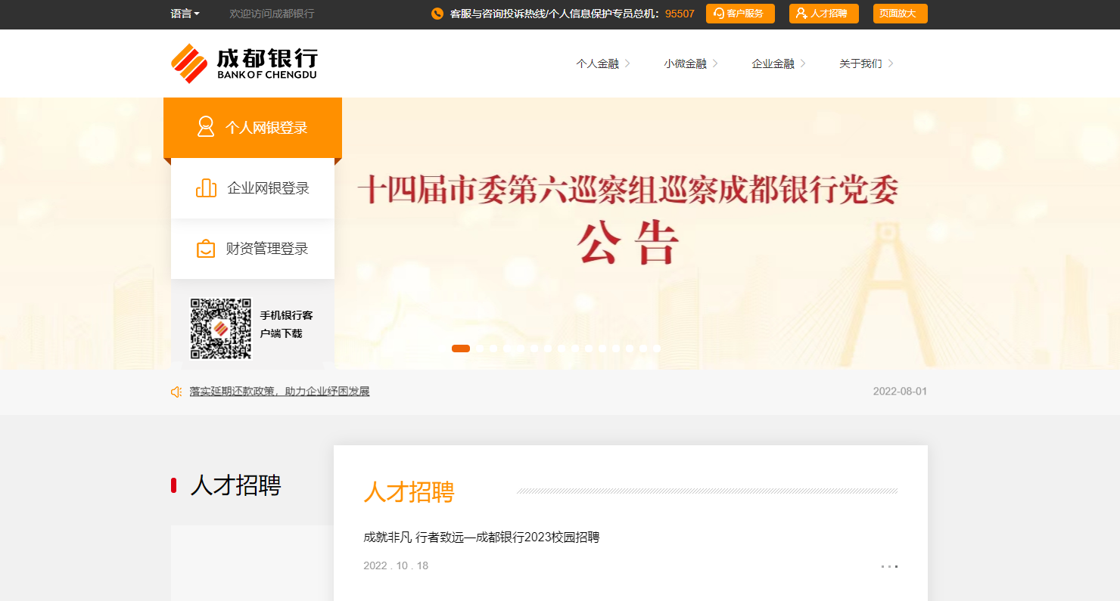The width and height of the screenshot is (1120, 601).
Task: Click the person icon beside 个人网银登录
Action: click(x=206, y=127)
